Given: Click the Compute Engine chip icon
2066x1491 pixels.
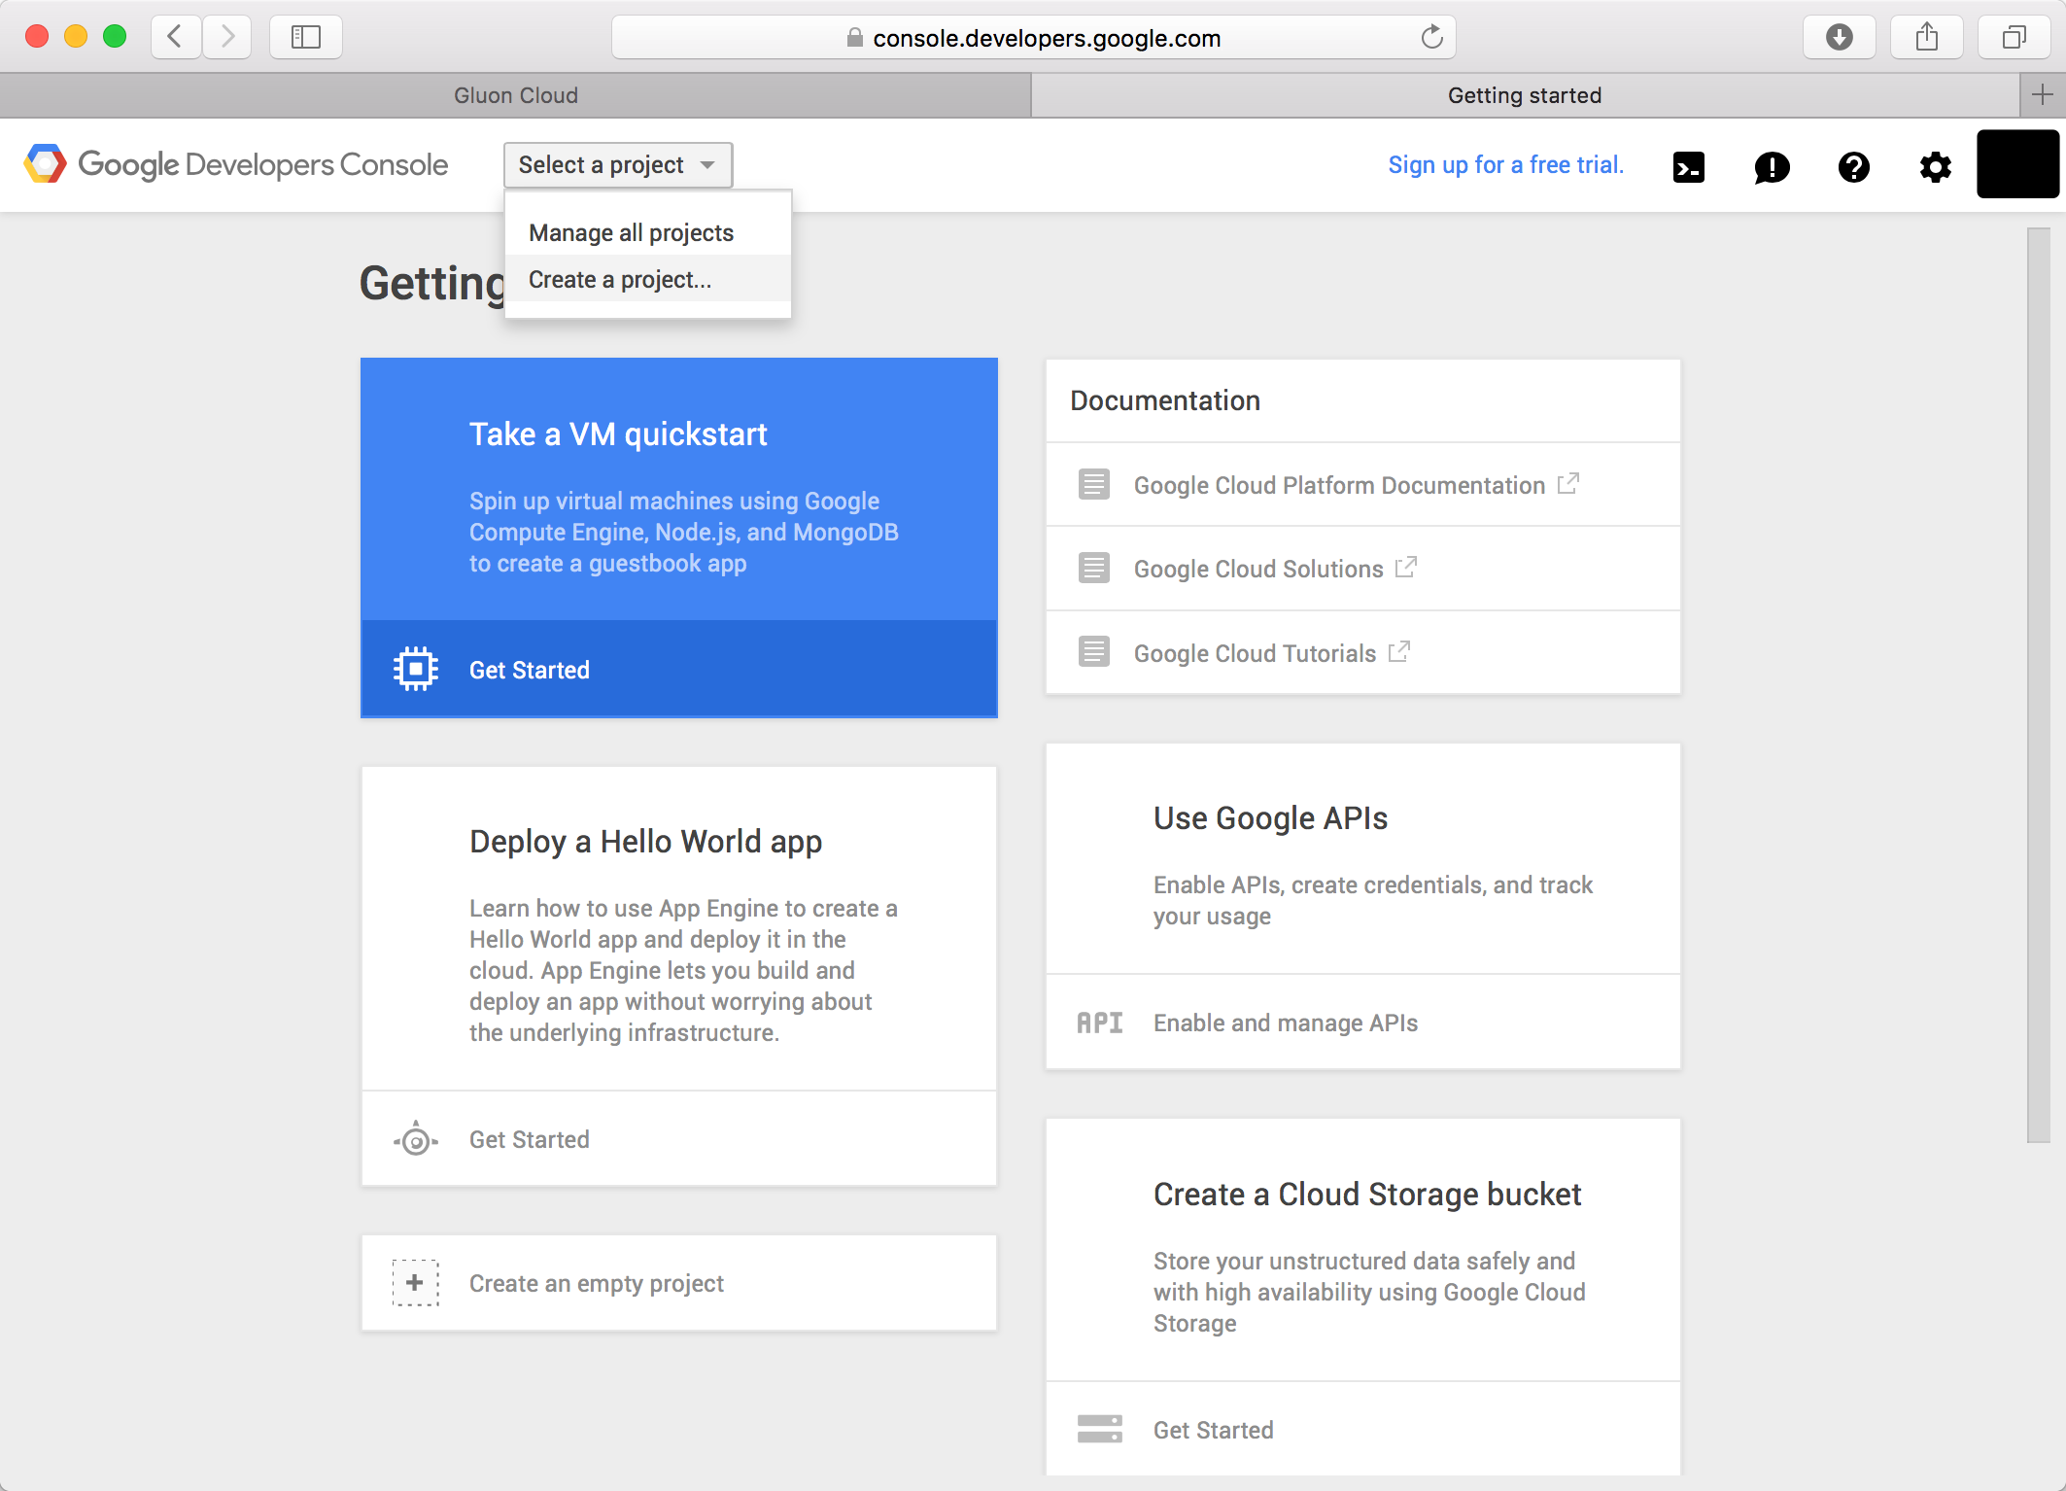Looking at the screenshot, I should point(416,669).
